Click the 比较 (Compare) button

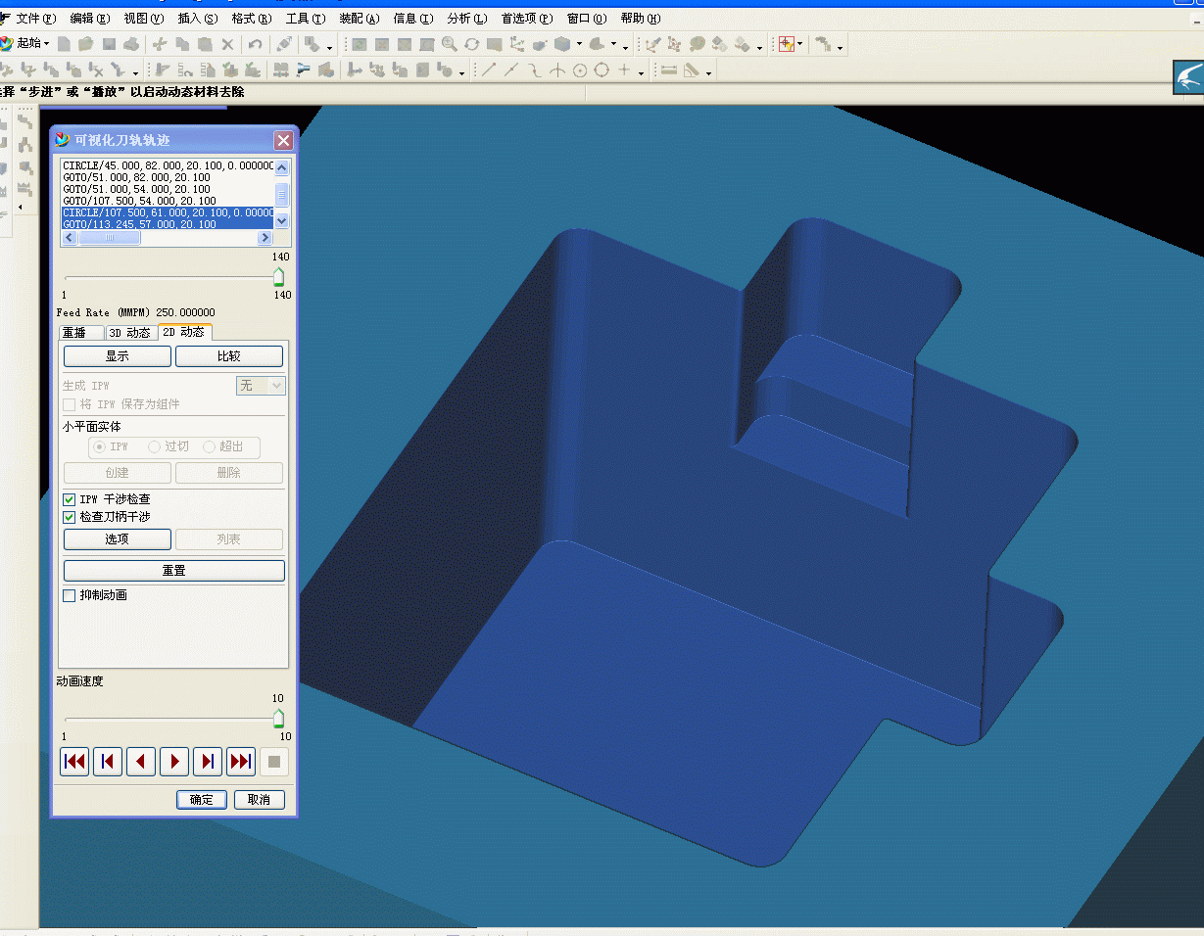click(x=229, y=356)
